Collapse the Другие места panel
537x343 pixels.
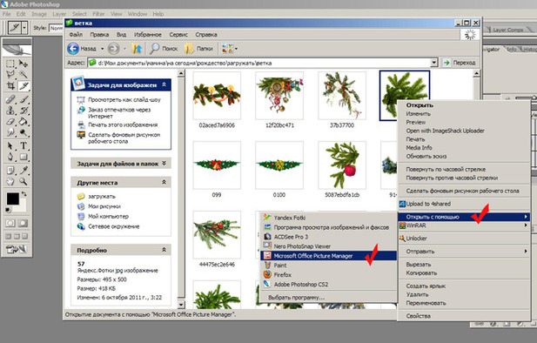pyautogui.click(x=164, y=182)
